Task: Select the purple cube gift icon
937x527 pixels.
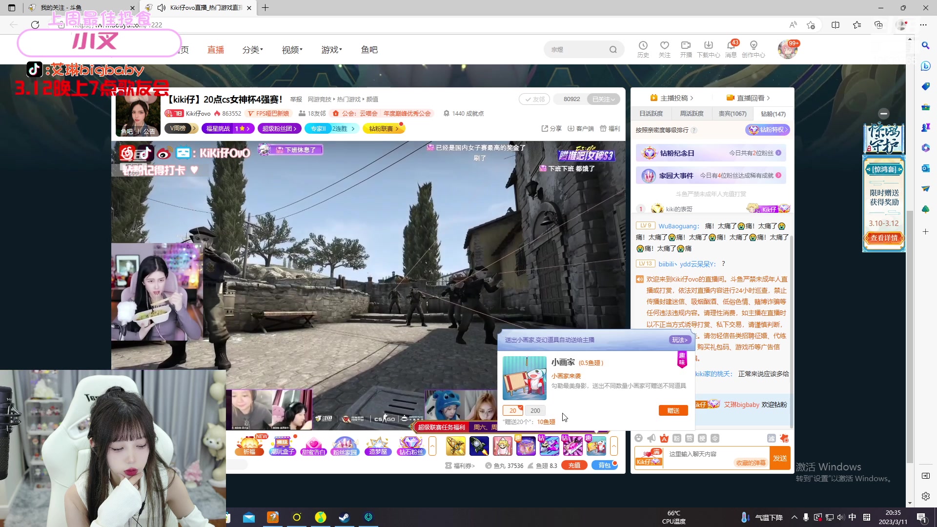Action: tap(526, 446)
